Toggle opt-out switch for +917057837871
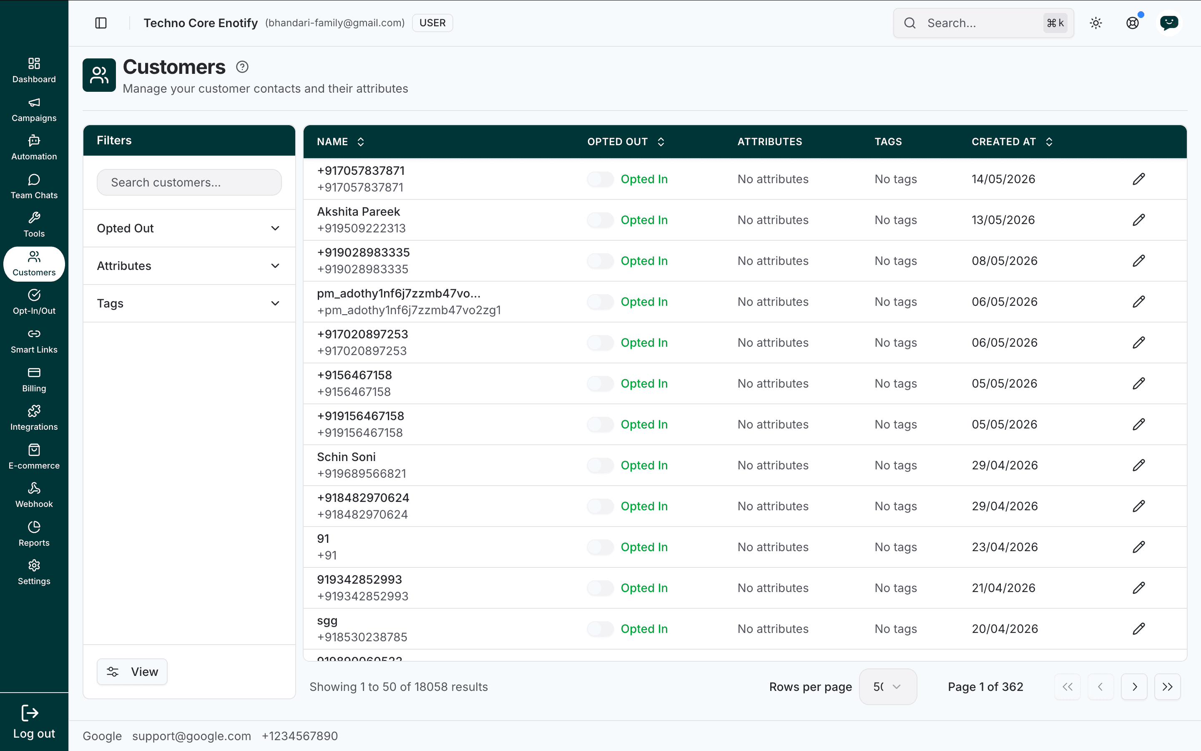Viewport: 1201px width, 751px height. (600, 179)
